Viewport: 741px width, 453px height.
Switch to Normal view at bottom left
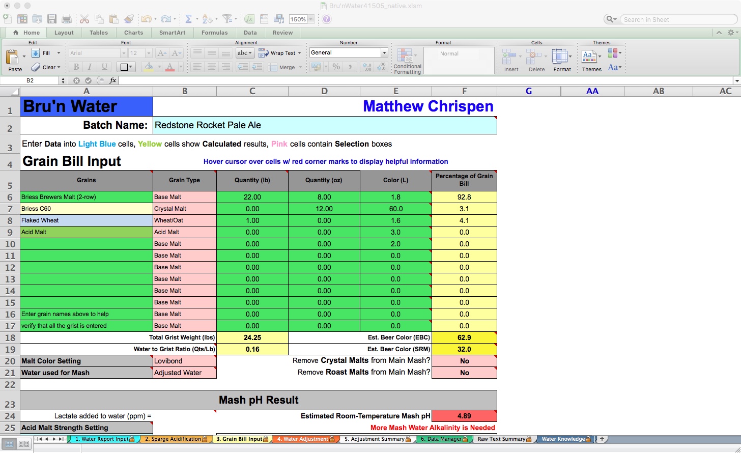[x=10, y=444]
